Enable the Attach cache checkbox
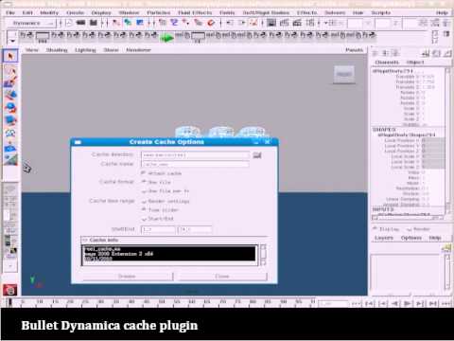The image size is (454, 341). pyautogui.click(x=144, y=173)
